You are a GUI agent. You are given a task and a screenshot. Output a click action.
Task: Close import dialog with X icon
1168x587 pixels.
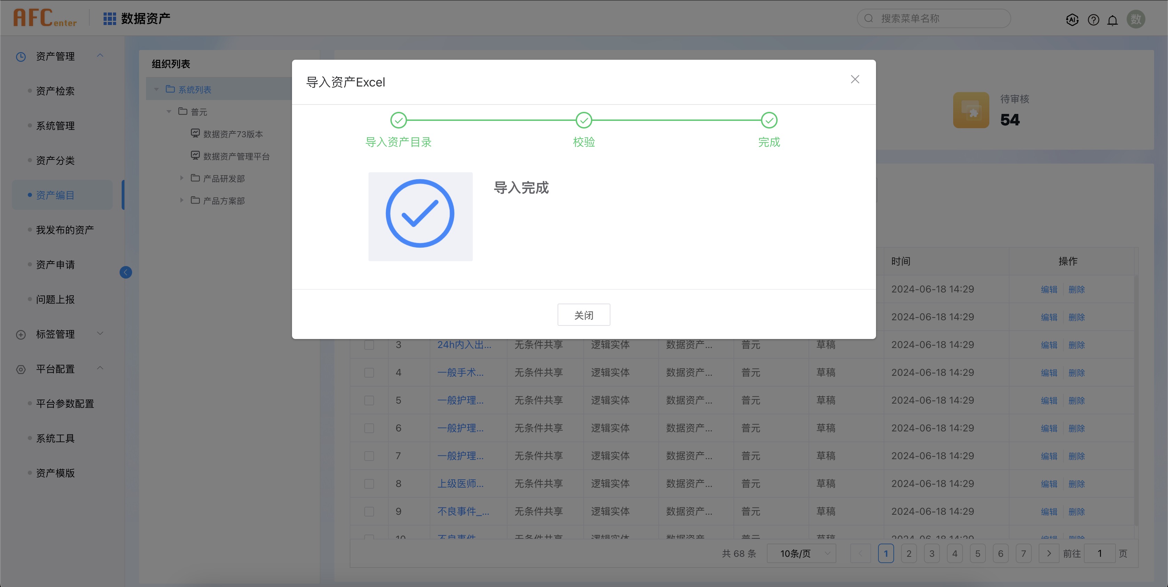pyautogui.click(x=855, y=79)
